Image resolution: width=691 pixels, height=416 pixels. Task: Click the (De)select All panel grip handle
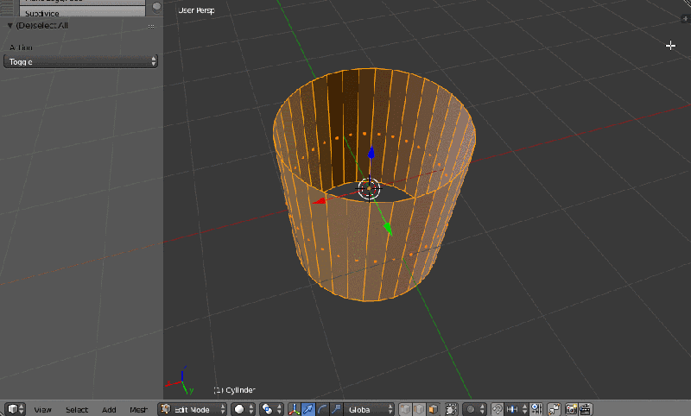tap(151, 27)
